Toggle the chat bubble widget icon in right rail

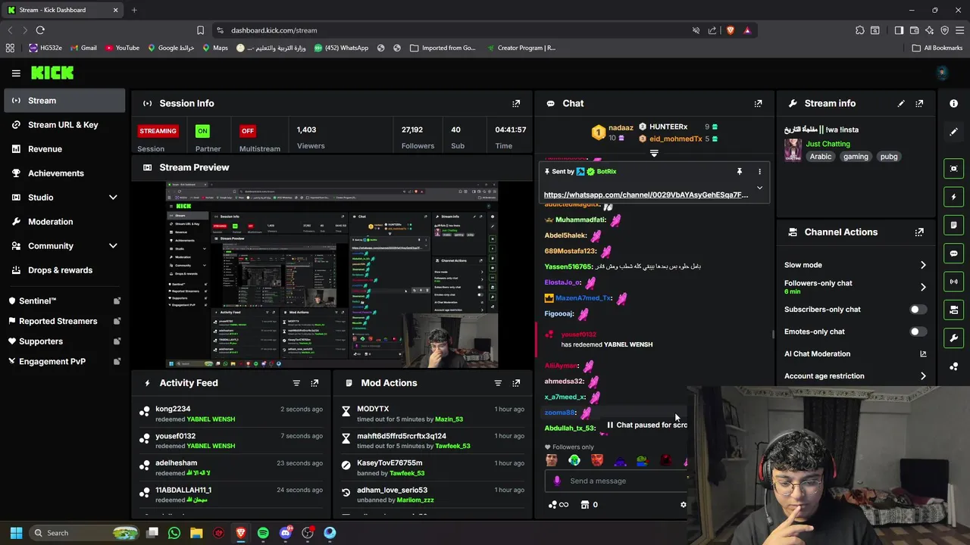tap(954, 254)
